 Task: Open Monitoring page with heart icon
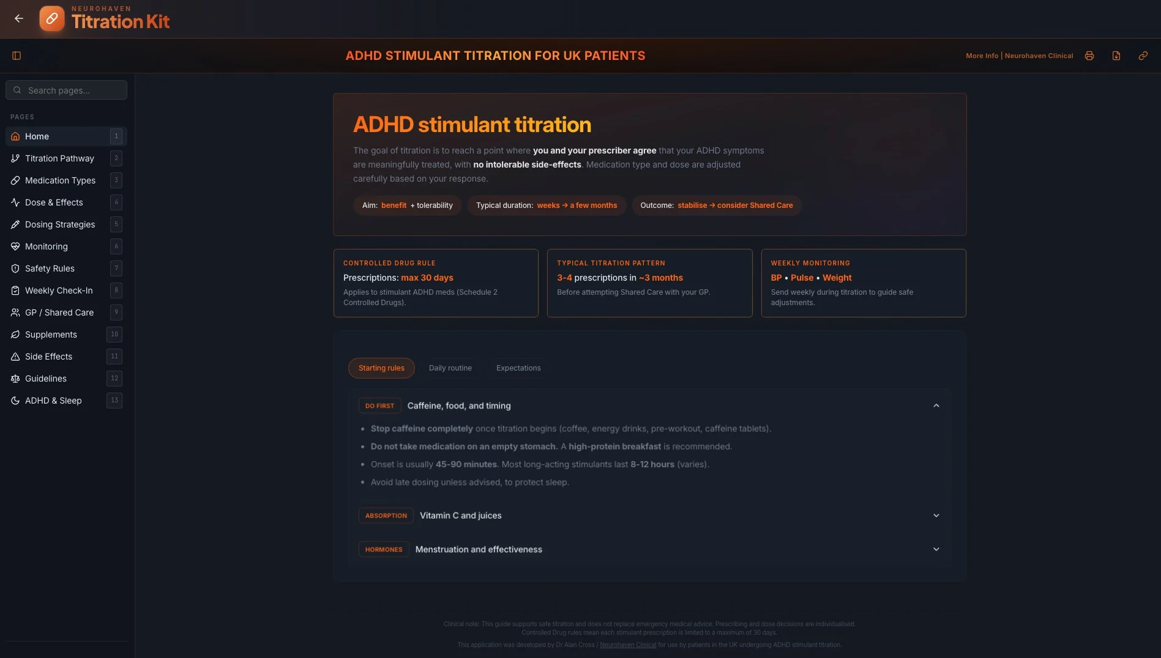66,246
